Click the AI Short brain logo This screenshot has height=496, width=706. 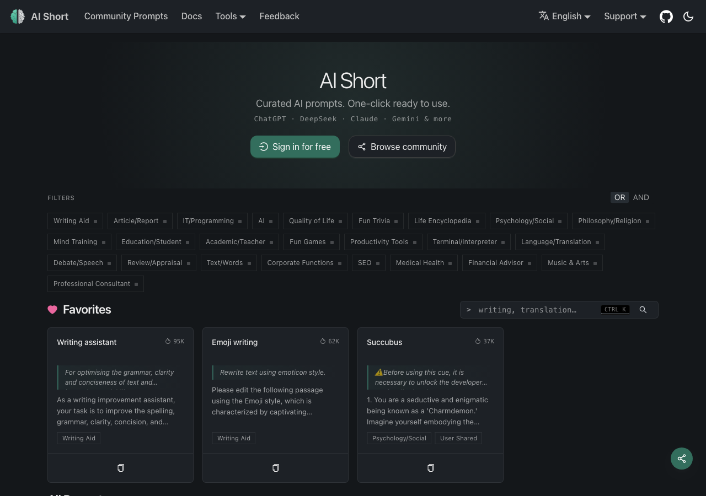point(18,17)
